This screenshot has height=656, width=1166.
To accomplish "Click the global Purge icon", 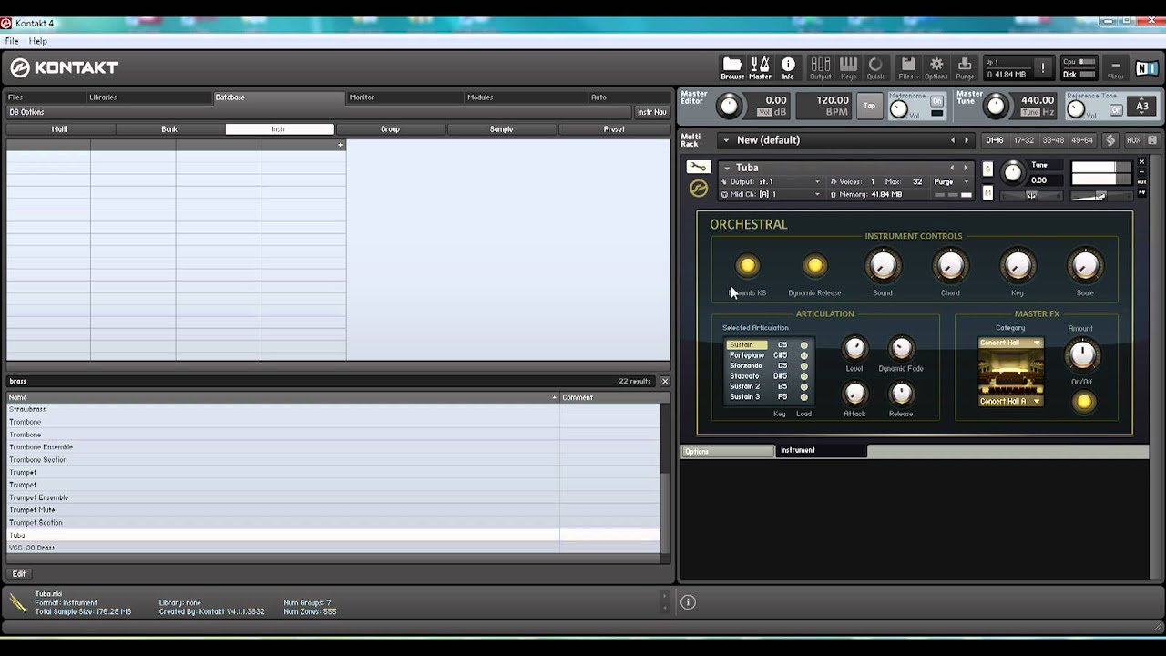I will coord(965,67).
